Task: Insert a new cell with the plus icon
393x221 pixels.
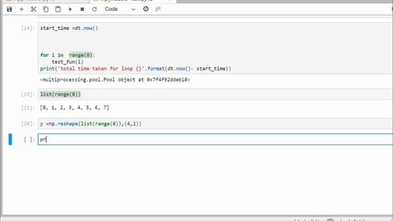Action: coord(21,9)
